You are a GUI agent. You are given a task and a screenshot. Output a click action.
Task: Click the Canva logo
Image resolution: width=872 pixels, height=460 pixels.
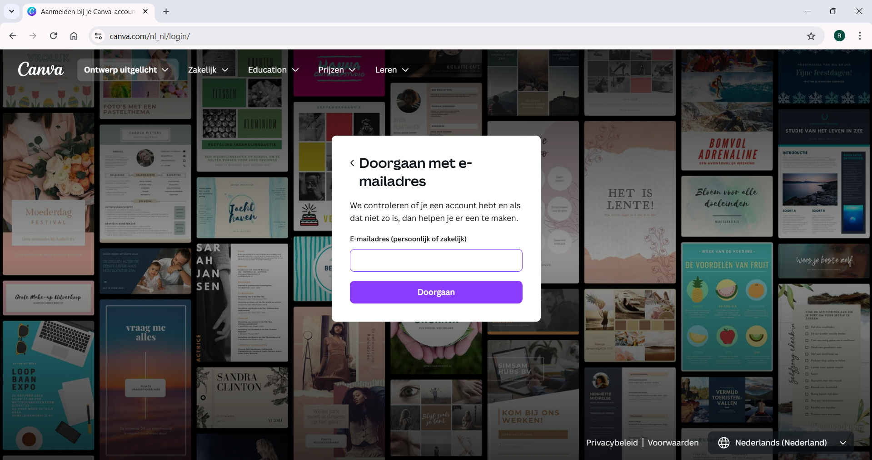click(x=40, y=69)
